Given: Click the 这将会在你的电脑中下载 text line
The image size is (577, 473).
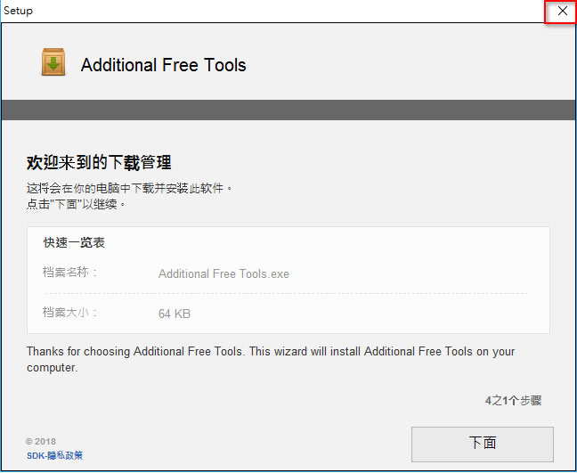Looking at the screenshot, I should click(129, 188).
